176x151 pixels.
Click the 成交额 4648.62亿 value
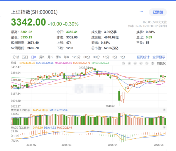click(x=111, y=37)
